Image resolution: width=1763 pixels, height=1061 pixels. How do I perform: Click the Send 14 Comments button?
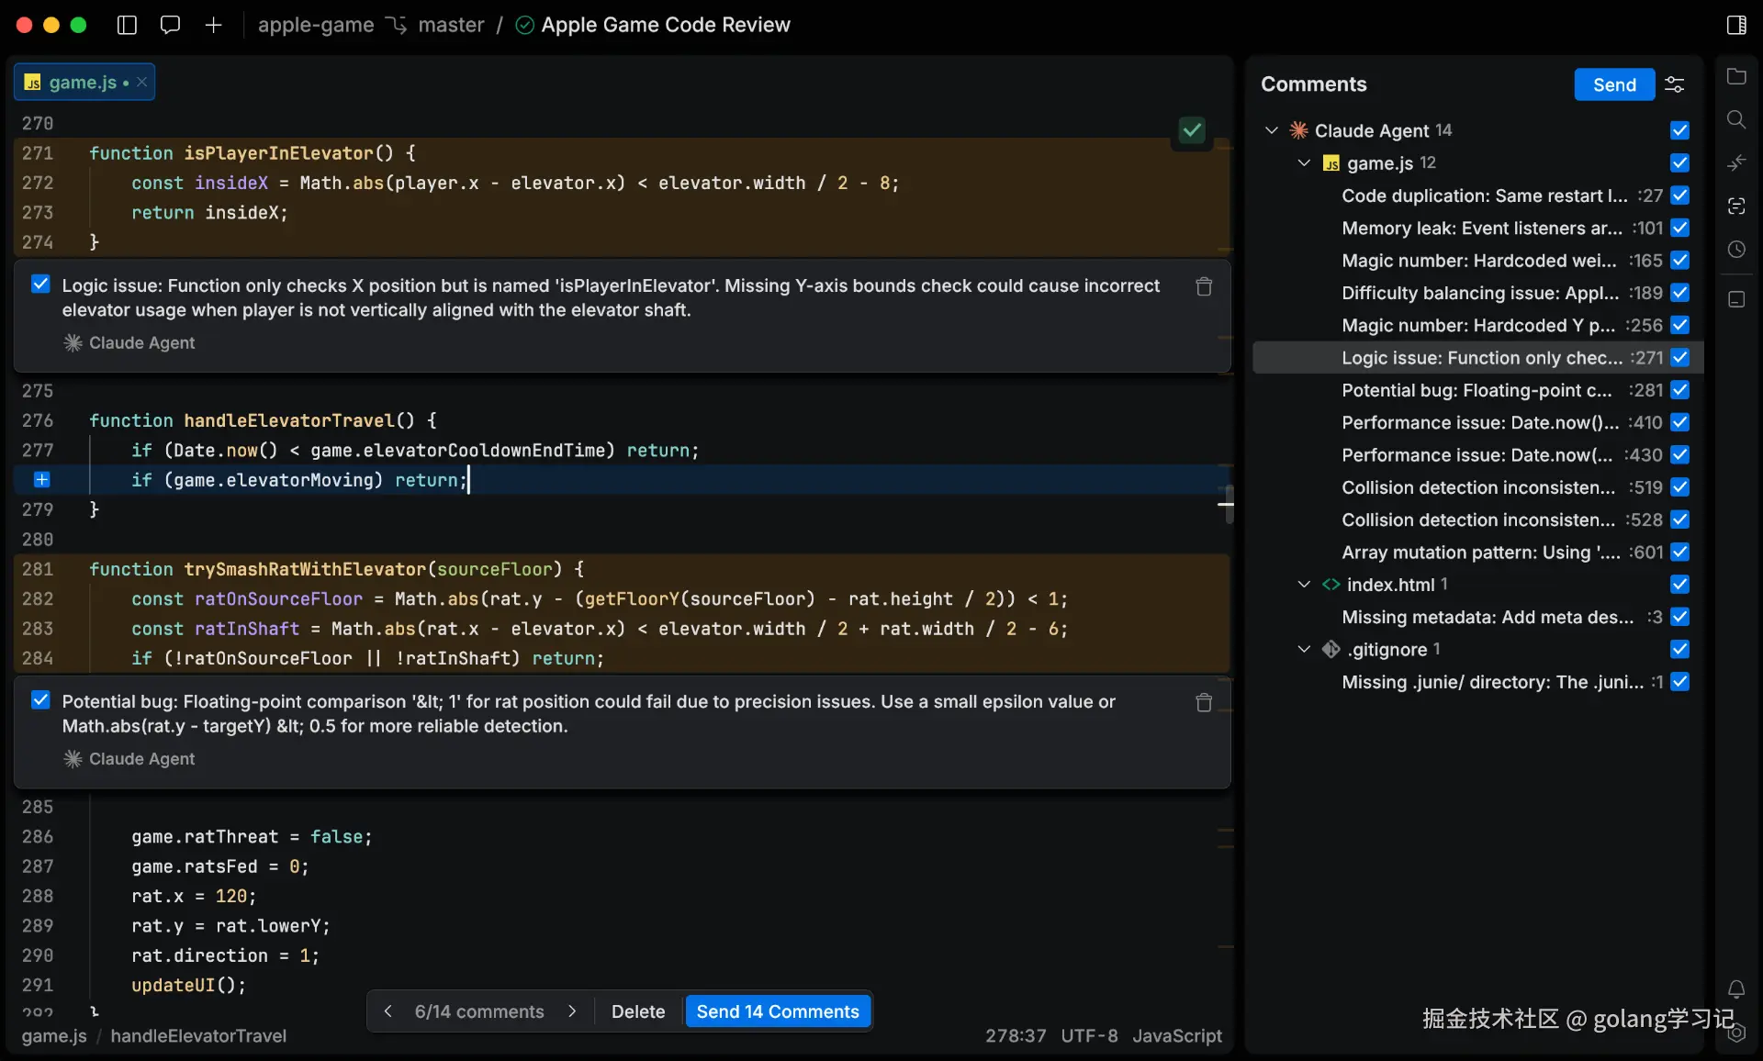(x=777, y=1011)
